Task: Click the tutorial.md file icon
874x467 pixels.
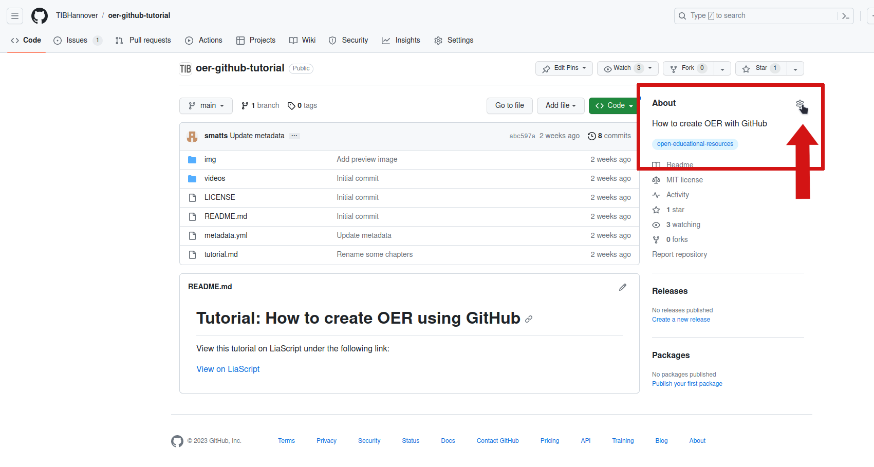Action: [x=192, y=255]
